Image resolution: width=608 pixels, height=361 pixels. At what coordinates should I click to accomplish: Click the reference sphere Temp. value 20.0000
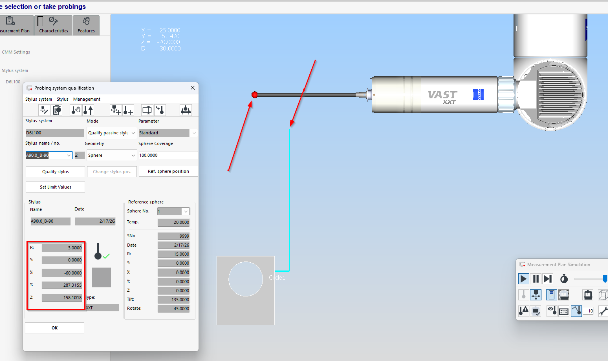174,222
